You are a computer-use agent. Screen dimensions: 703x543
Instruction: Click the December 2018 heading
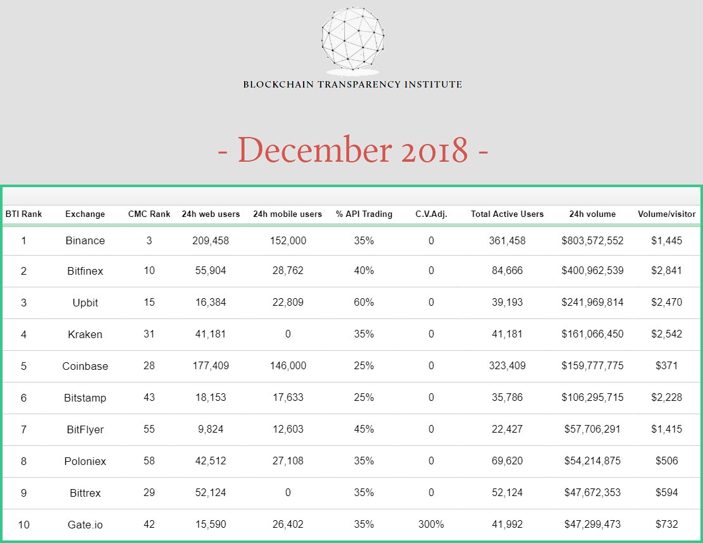click(x=353, y=150)
